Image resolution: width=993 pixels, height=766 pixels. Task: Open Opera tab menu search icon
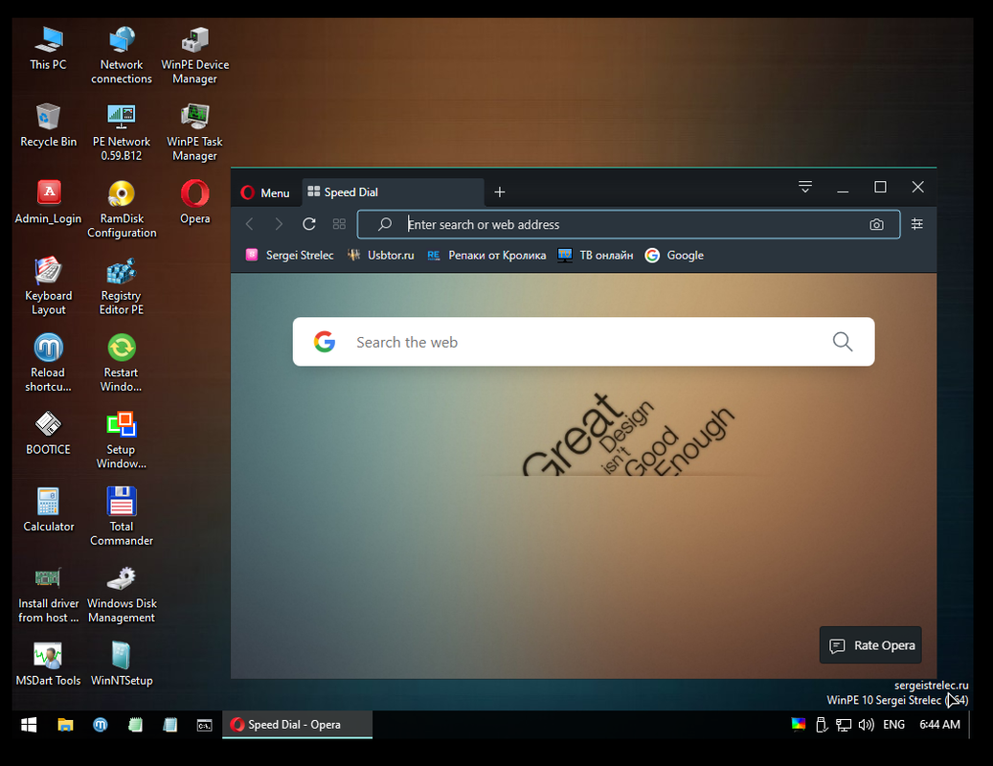[x=805, y=187]
